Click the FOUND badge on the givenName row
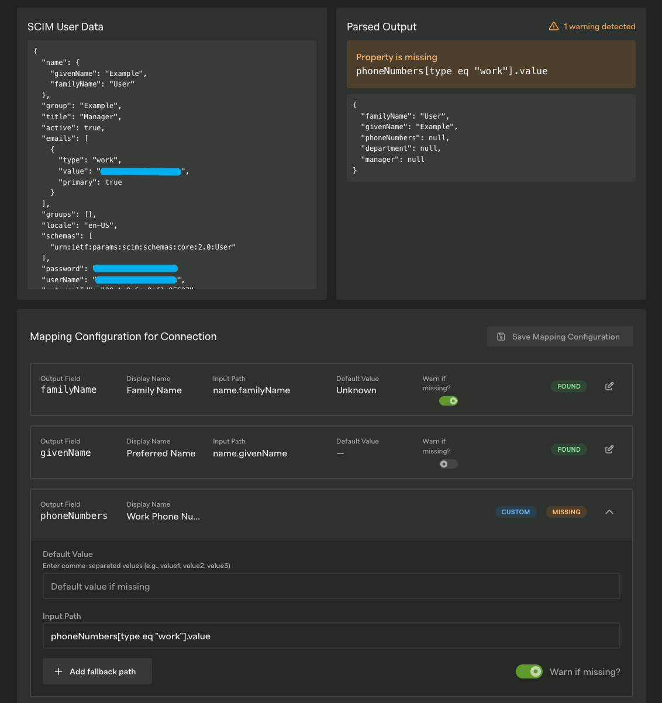Image resolution: width=662 pixels, height=703 pixels. point(568,449)
